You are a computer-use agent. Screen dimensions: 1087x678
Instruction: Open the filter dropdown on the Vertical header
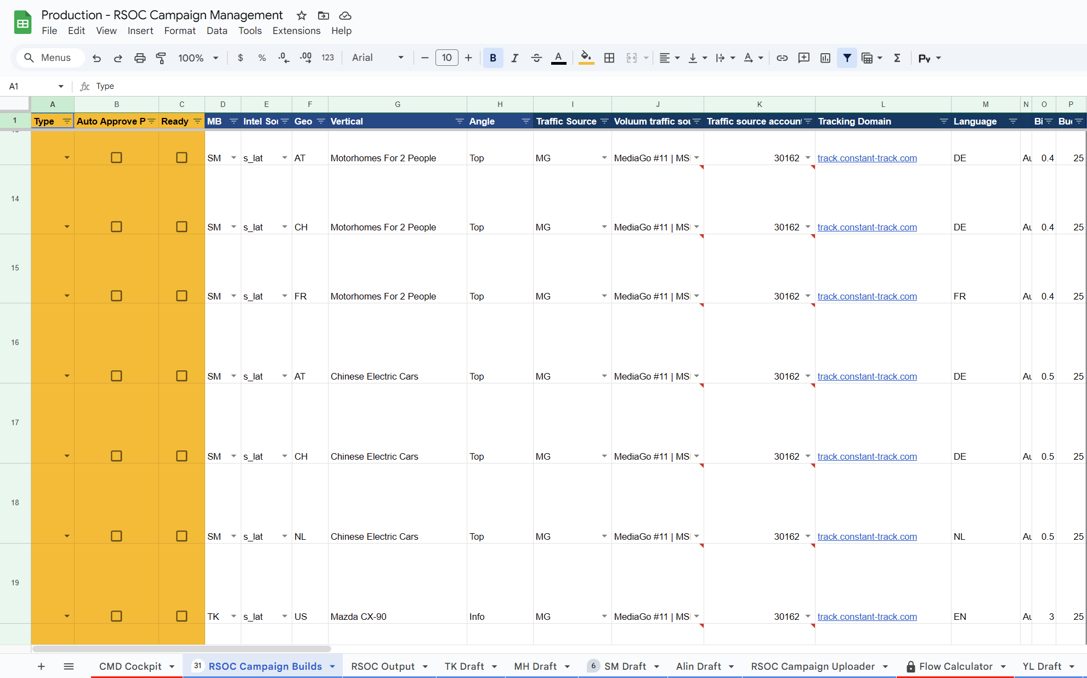[459, 121]
